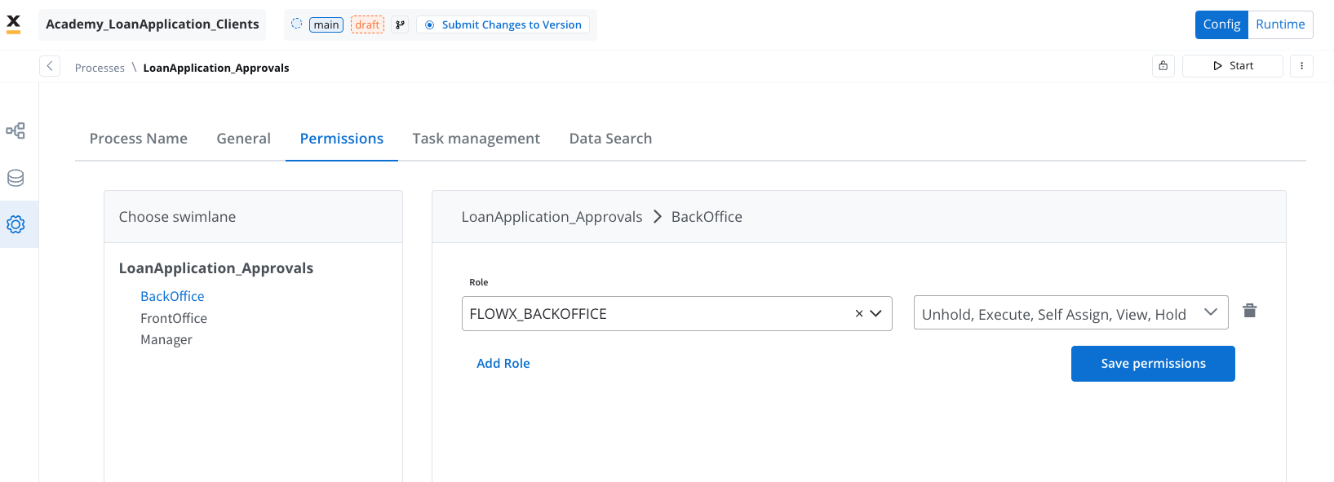Select the settings gear icon in sidebar
The height and width of the screenshot is (482, 1334).
[x=16, y=224]
